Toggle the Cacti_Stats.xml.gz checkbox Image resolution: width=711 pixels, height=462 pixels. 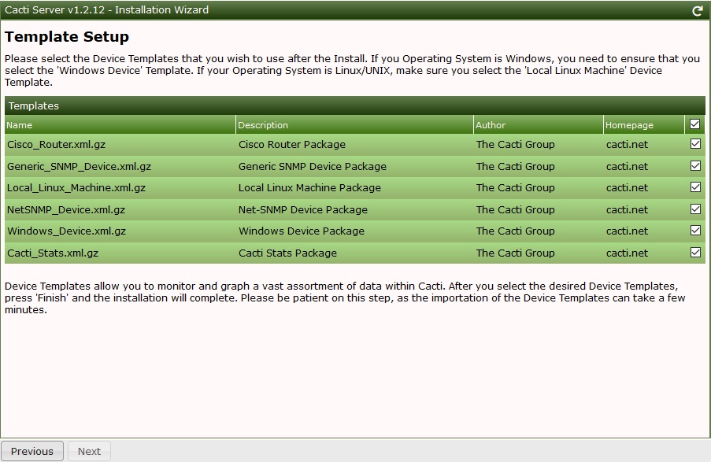[x=695, y=252]
